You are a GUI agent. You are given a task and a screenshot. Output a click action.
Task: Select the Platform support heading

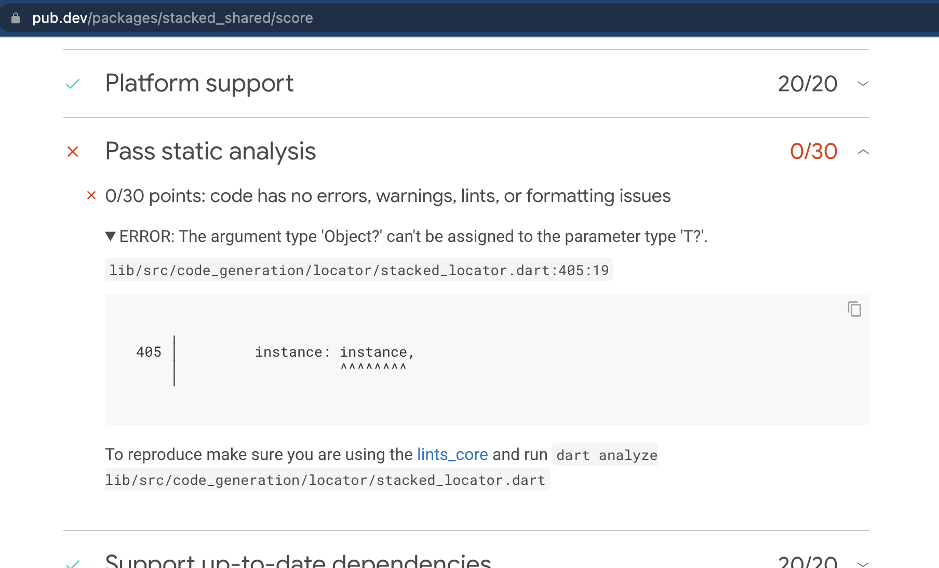[x=199, y=83]
